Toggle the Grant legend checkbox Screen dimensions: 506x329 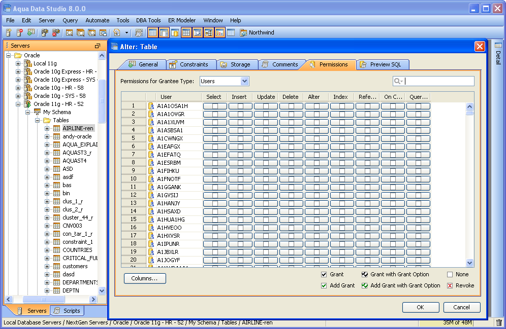point(324,274)
